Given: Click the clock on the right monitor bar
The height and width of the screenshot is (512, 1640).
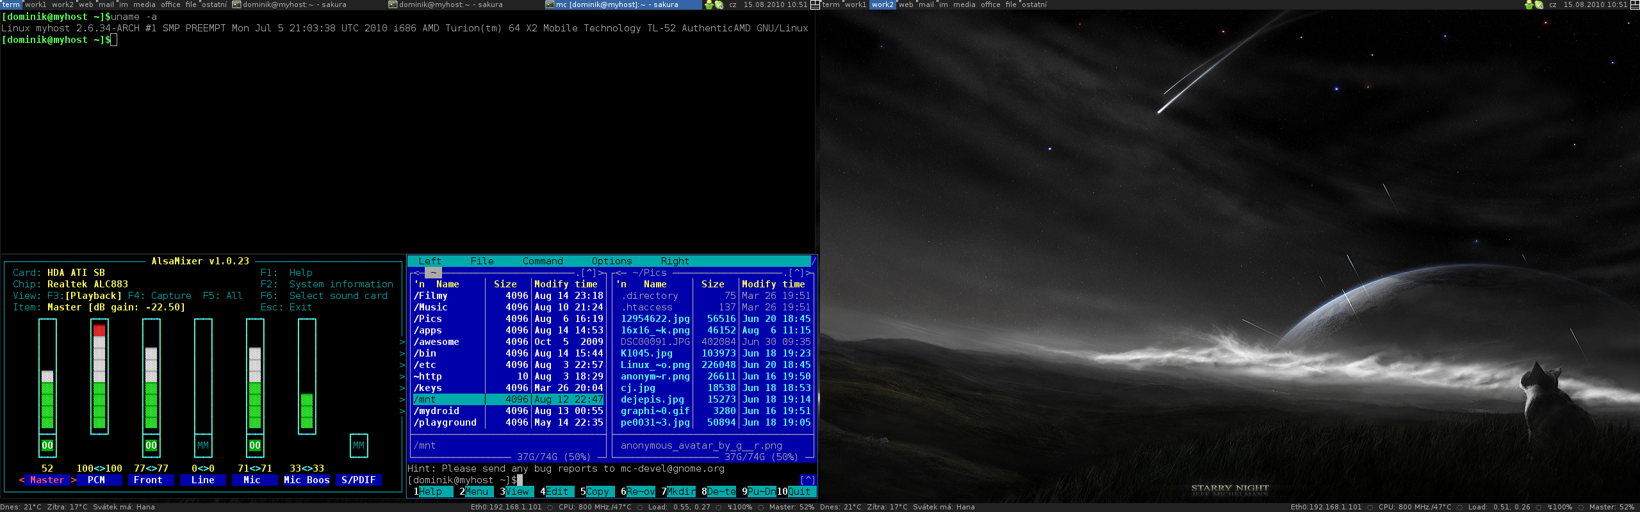Looking at the screenshot, I should [x=1595, y=4].
